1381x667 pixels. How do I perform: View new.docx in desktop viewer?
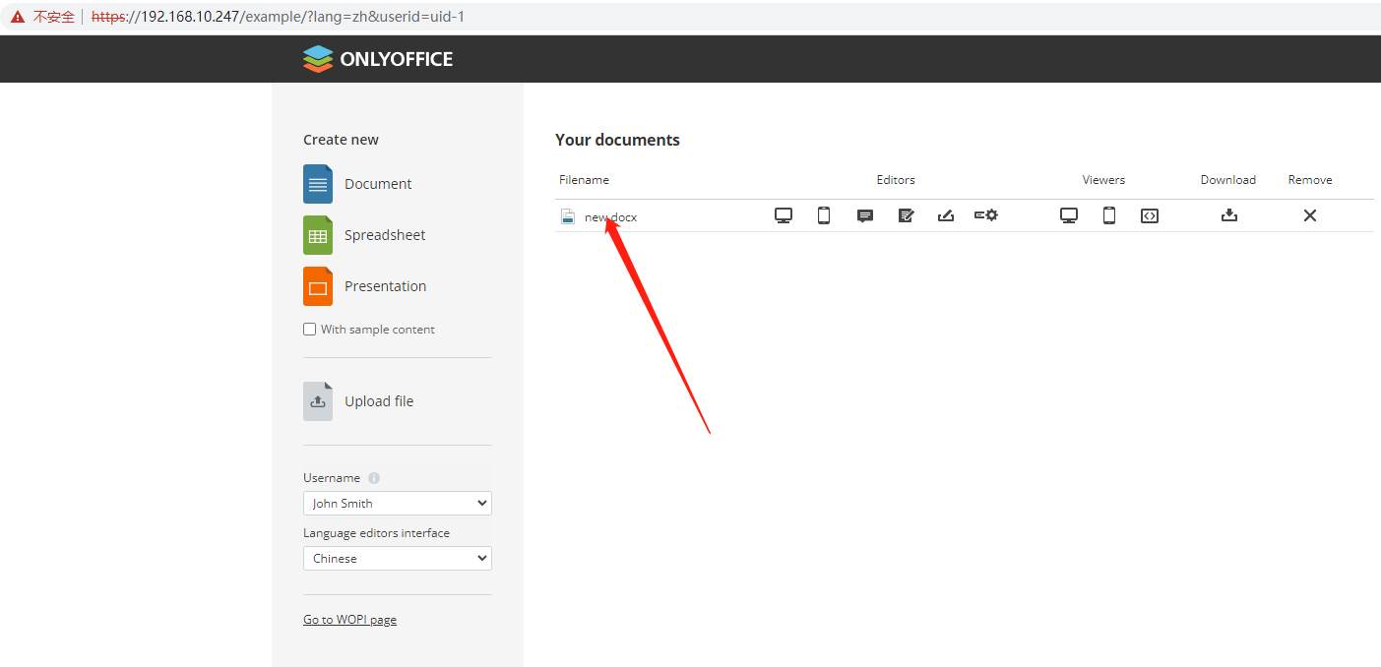point(1069,215)
